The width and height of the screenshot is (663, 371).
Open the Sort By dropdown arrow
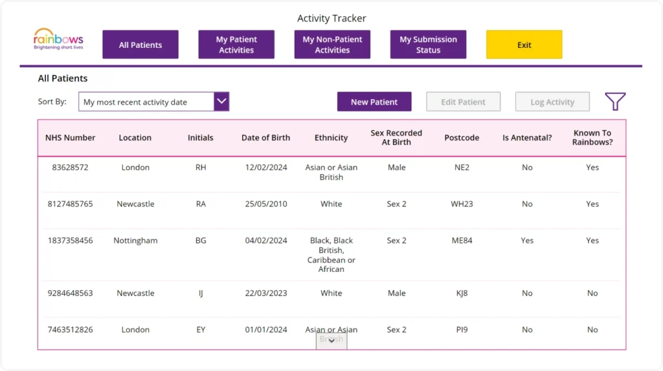(x=221, y=102)
